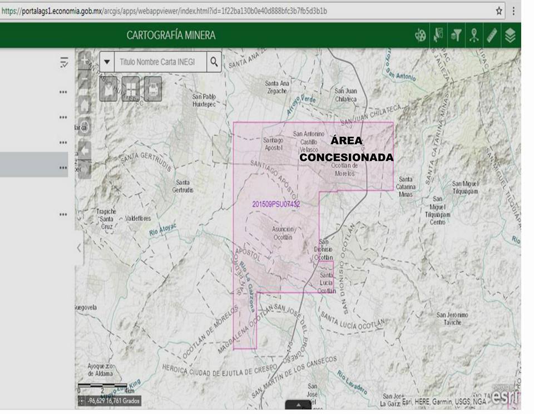Click the print map widget
Screen dimensions: 534x414
point(153,88)
